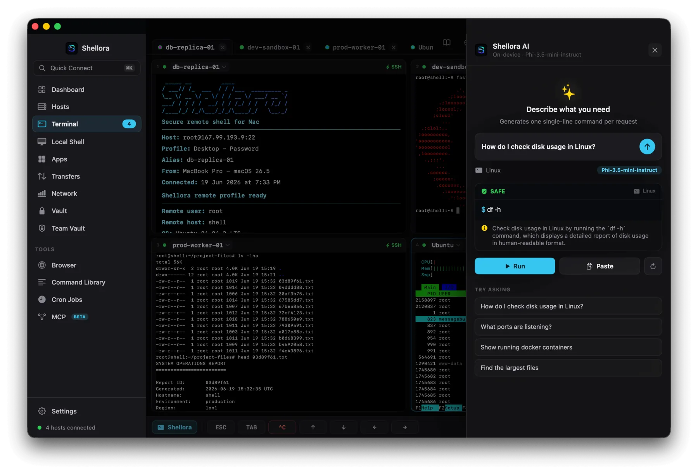Send the ESC key from toolbar
Viewport: 698px width, 474px height.
(x=221, y=427)
